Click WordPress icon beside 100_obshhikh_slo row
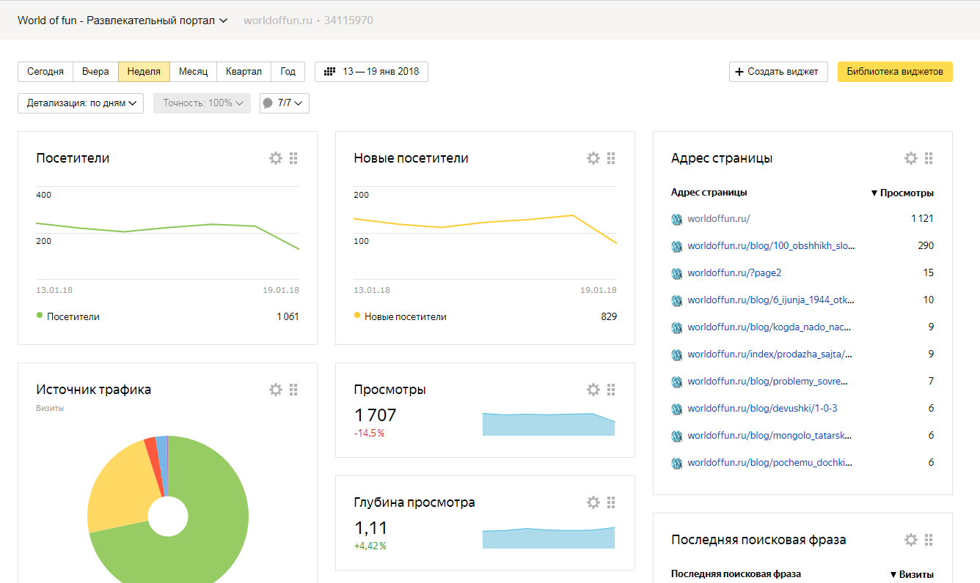 click(x=677, y=246)
